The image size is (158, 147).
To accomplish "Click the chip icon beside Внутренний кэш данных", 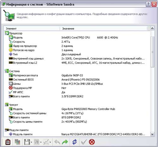I will click(x=11, y=58).
